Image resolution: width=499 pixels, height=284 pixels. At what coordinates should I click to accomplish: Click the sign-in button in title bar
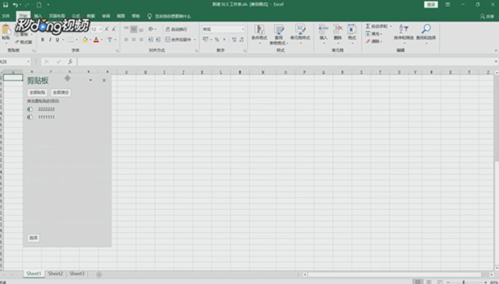tap(431, 5)
